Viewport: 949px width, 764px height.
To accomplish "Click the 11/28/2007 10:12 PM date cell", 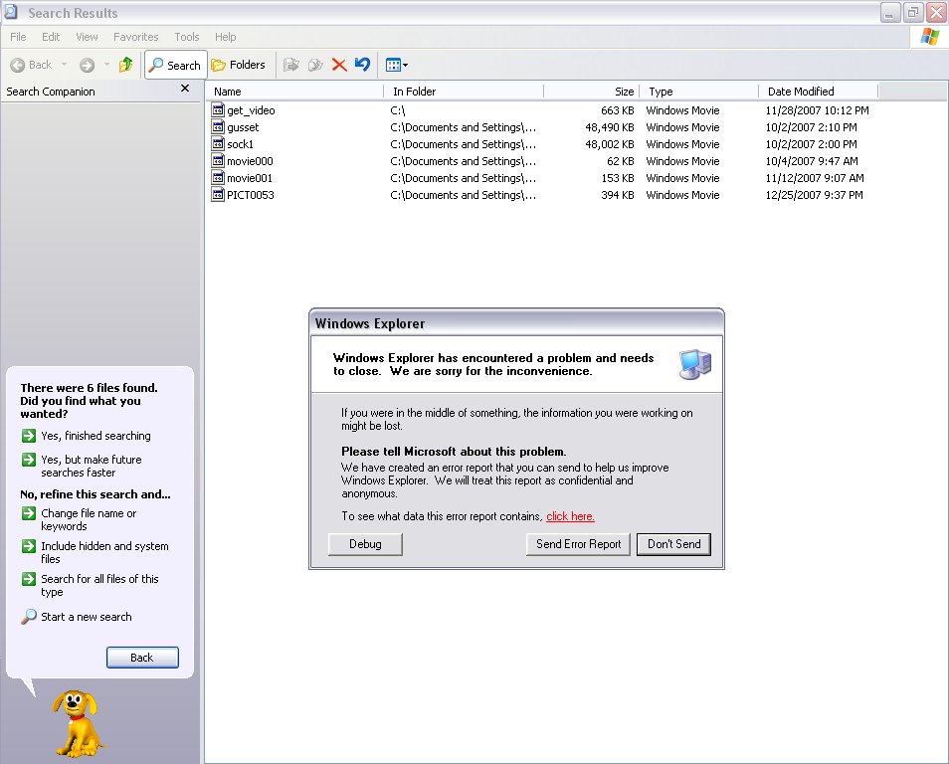I will (x=817, y=110).
